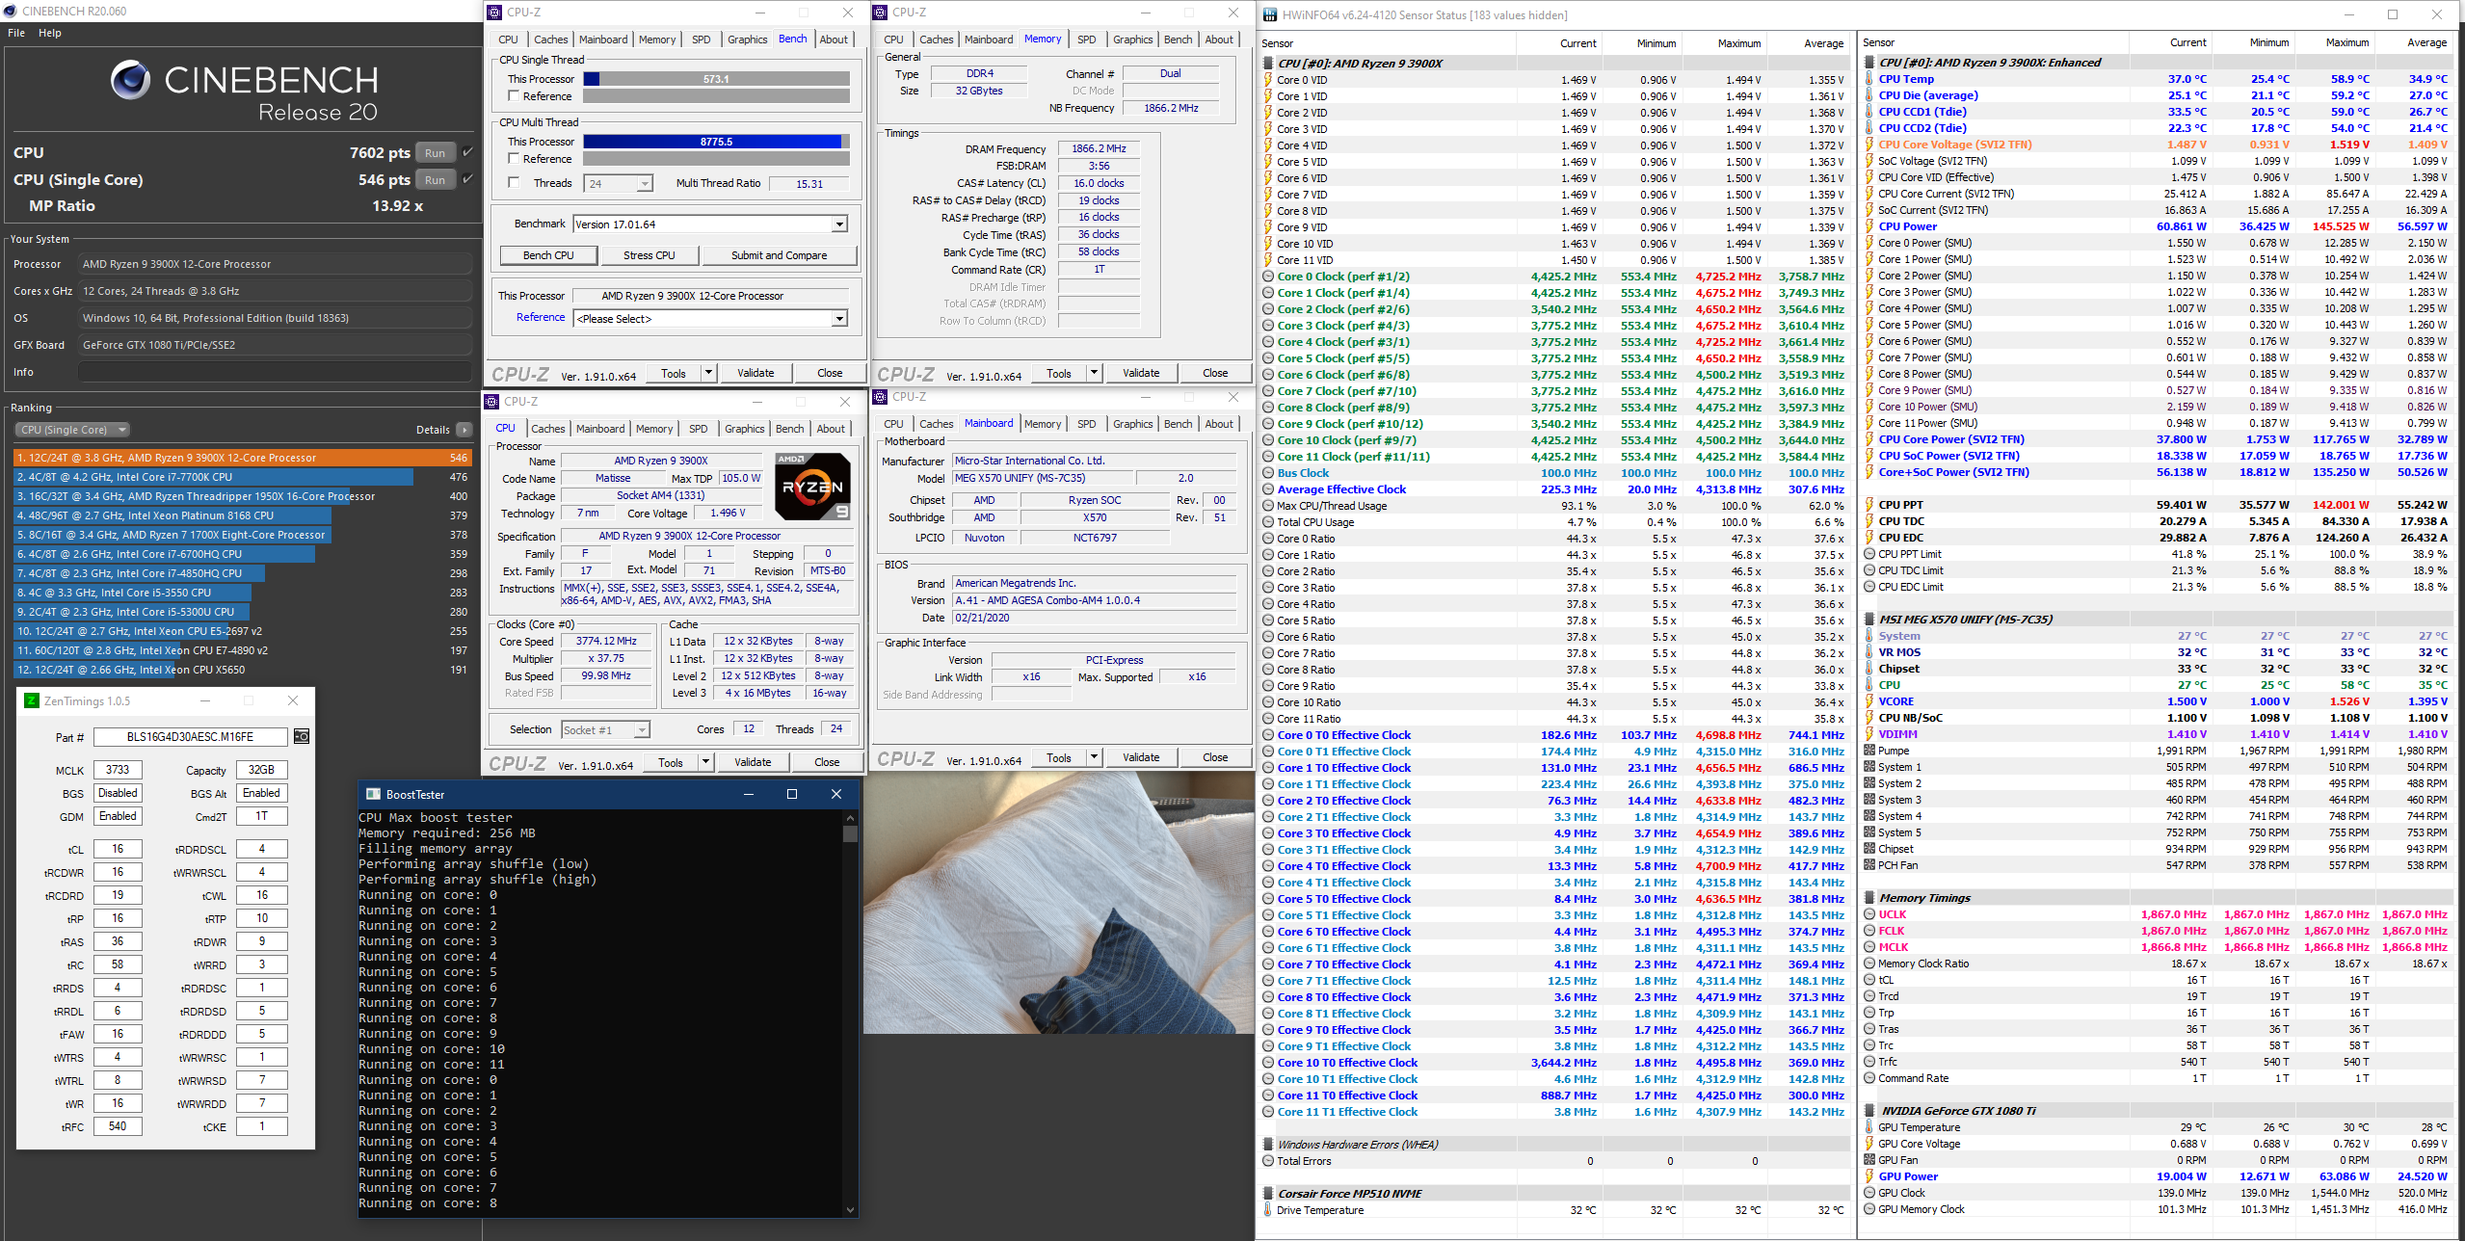Toggle the Threads checkbox in Bench tab

514,183
